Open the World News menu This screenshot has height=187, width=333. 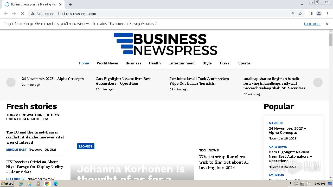pyautogui.click(x=107, y=63)
